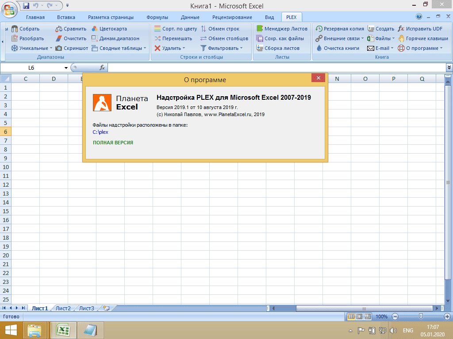Customize the Quick Access Toolbar dropdown
The height and width of the screenshot is (339, 453).
point(67,5)
